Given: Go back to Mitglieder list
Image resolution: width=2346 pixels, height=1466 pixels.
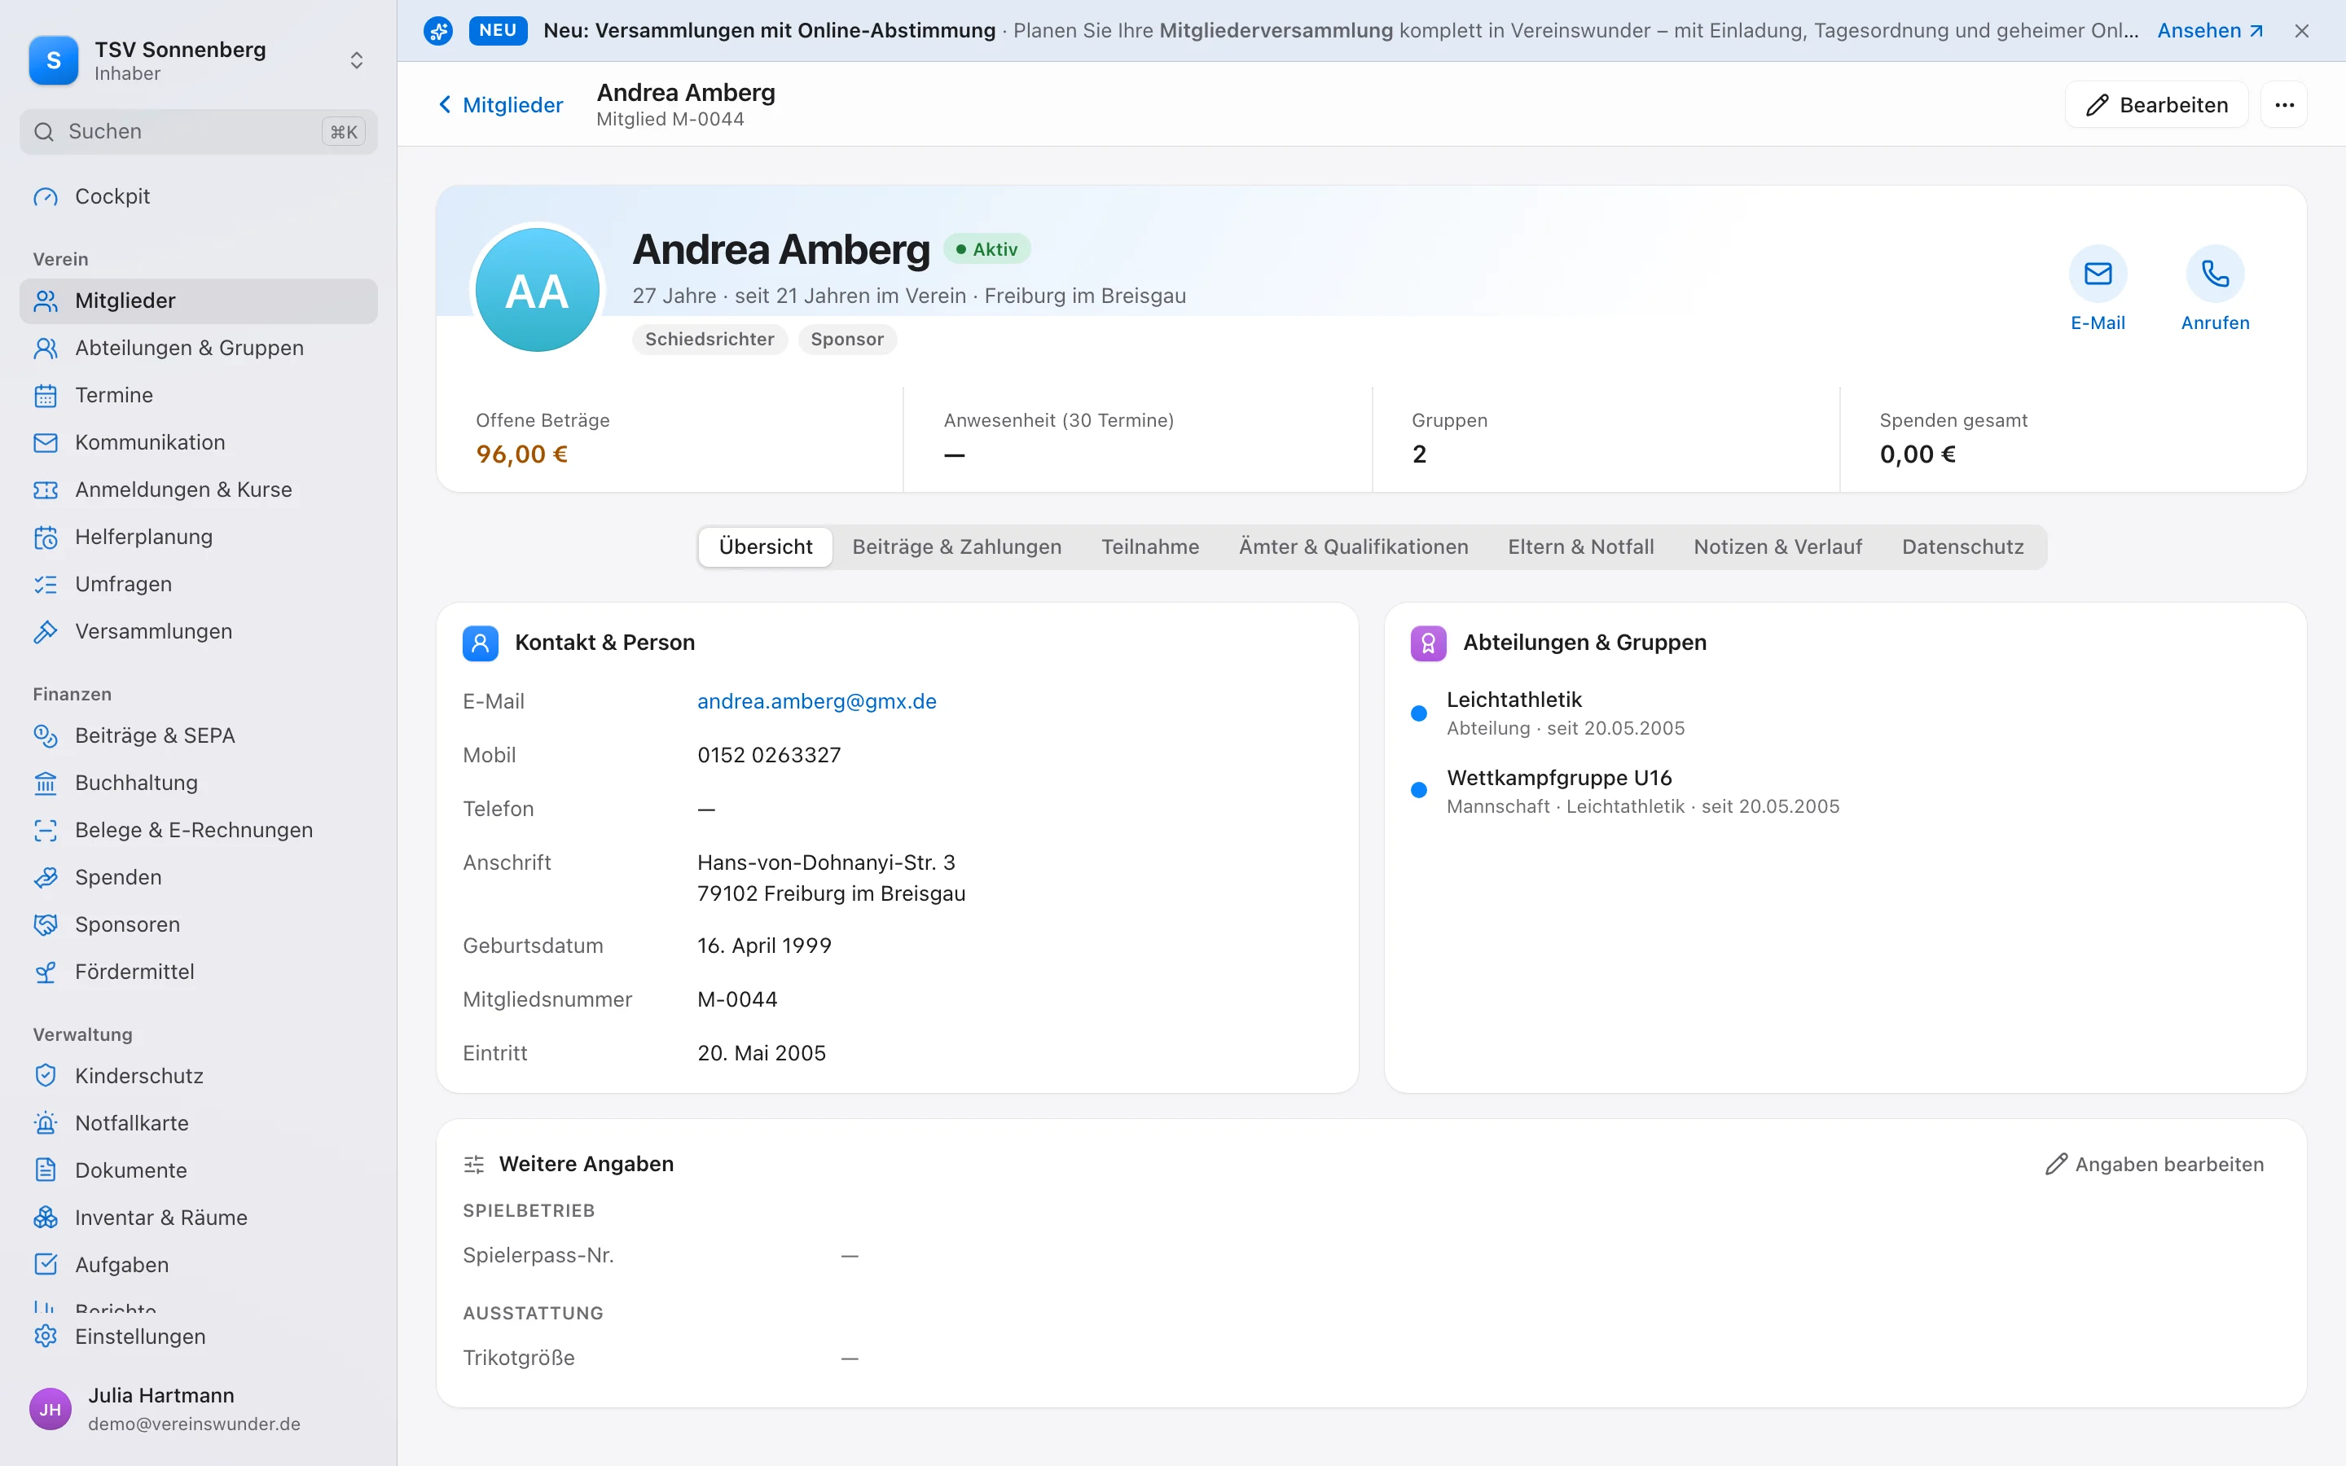Looking at the screenshot, I should [x=500, y=105].
